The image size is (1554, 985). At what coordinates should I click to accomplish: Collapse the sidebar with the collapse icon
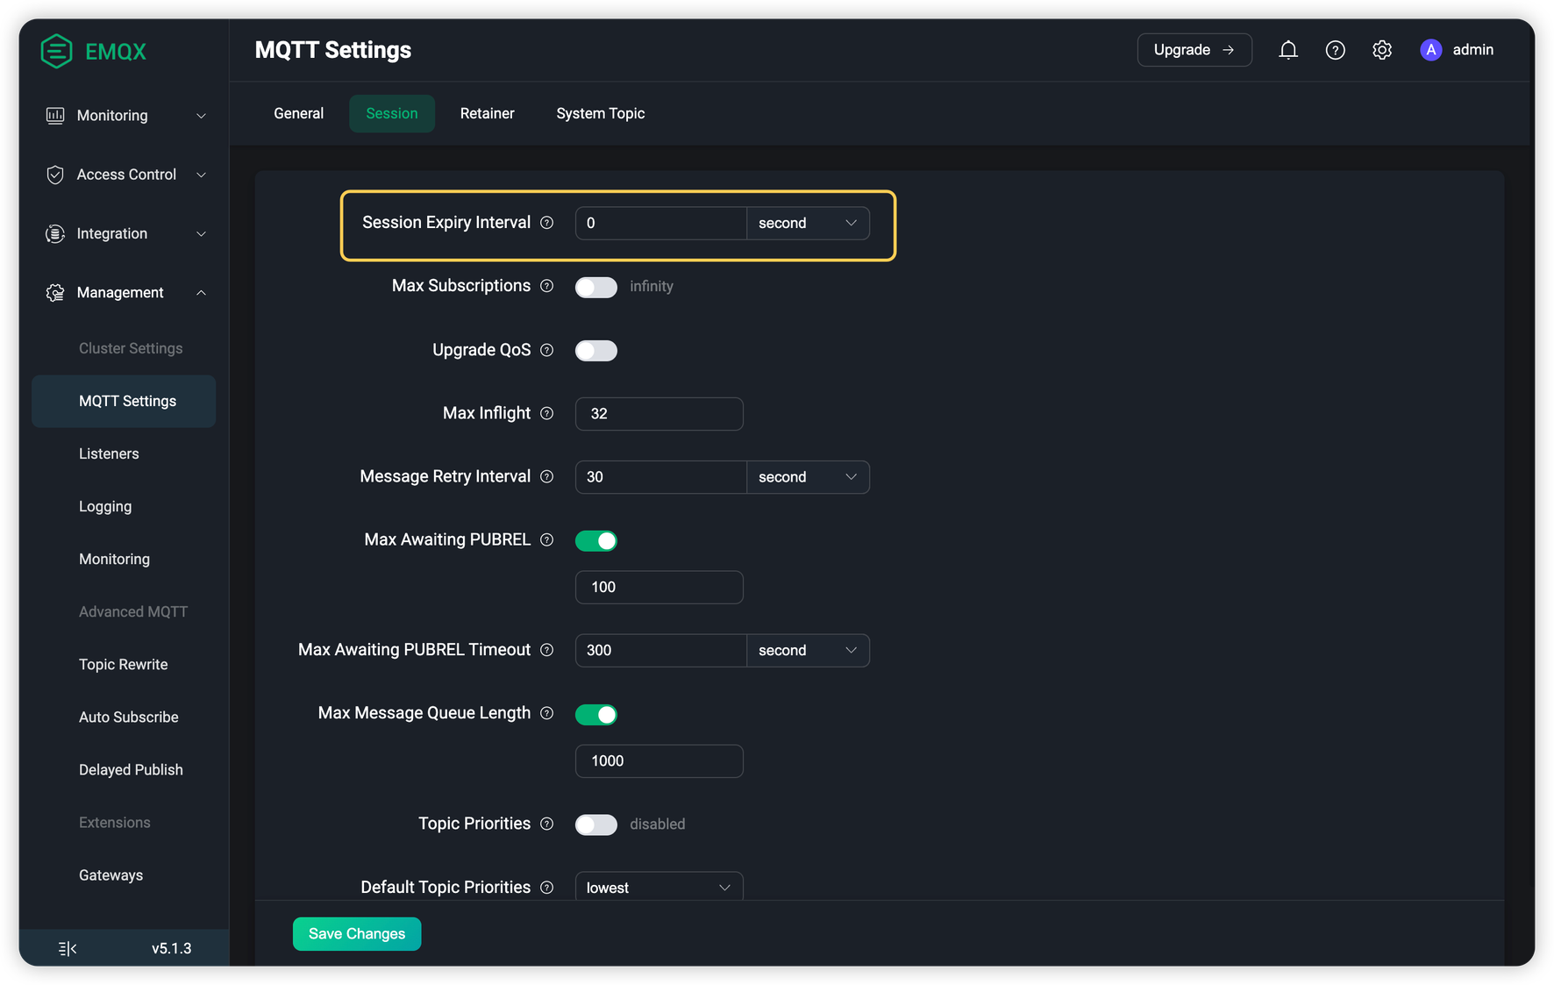68,948
